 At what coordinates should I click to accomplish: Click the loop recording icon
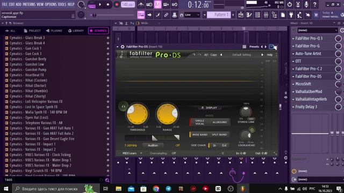tap(175, 4)
